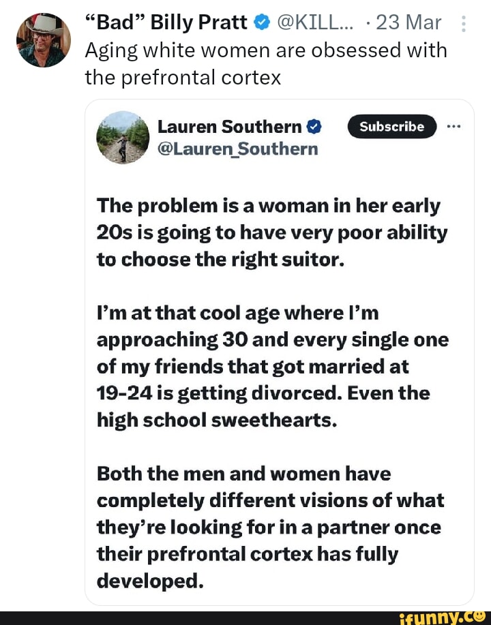Click Lauren Southern's blue verified checkmark
The image size is (491, 625).
314,127
